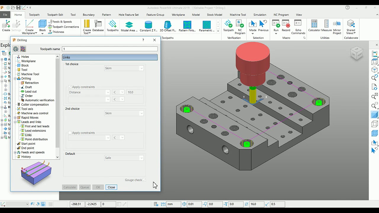Click the Toolpaths ribbon icon

113,26
